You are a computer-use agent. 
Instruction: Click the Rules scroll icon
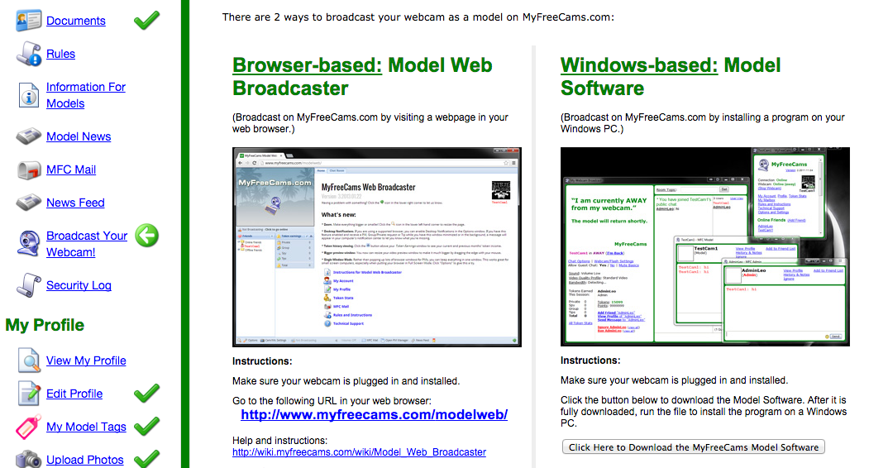[x=29, y=54]
